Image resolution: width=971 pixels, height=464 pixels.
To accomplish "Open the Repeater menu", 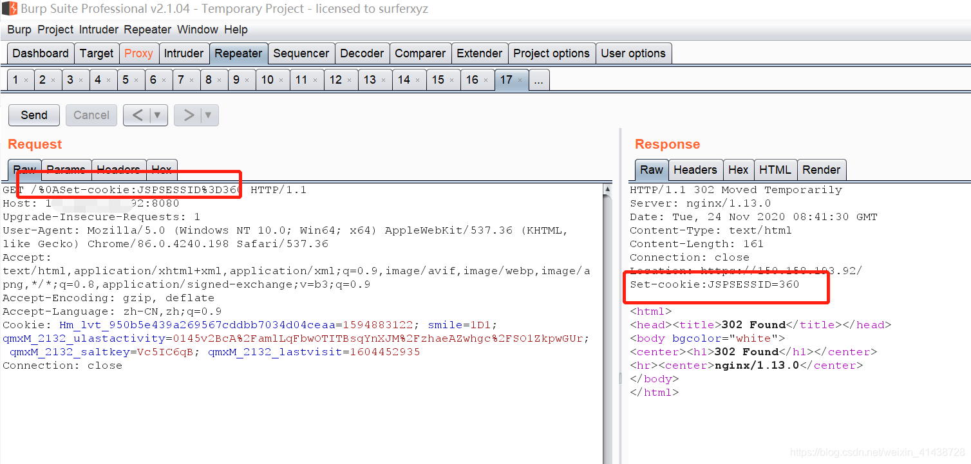I will [x=147, y=30].
